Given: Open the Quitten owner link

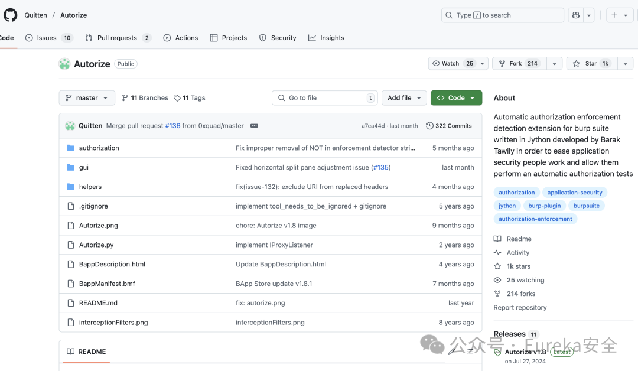Looking at the screenshot, I should pyautogui.click(x=36, y=15).
